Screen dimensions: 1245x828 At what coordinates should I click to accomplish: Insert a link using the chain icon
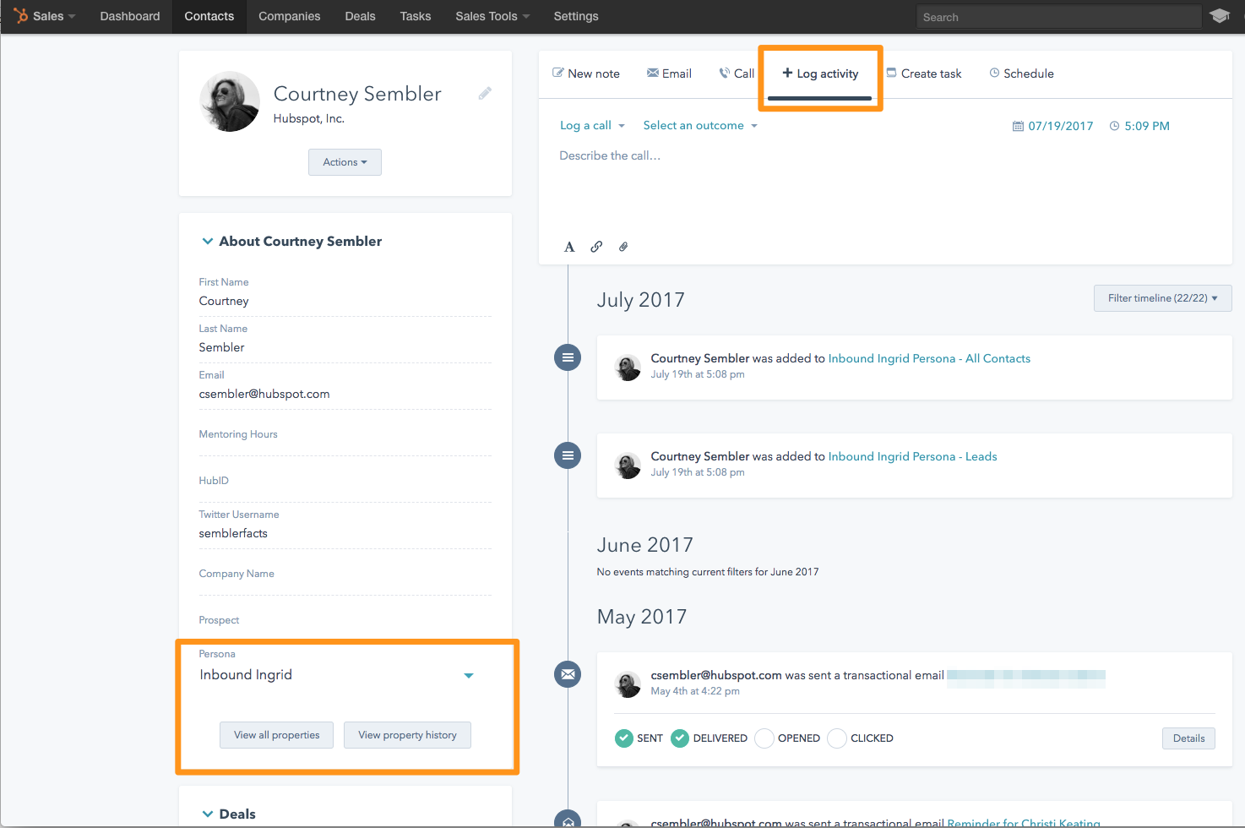coord(596,247)
